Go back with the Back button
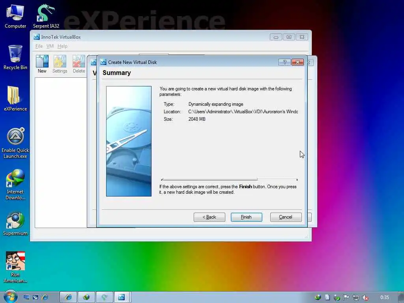This screenshot has height=303, width=404. [x=209, y=217]
